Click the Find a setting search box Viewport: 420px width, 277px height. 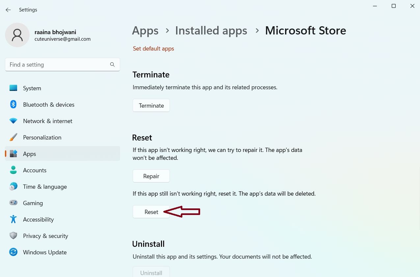pos(58,65)
